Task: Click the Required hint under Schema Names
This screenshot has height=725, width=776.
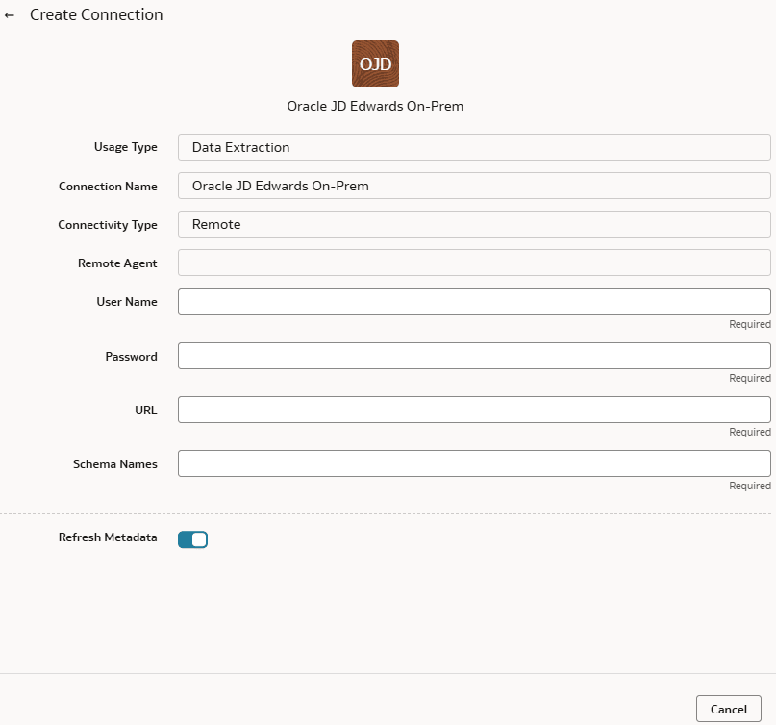Action: coord(750,486)
